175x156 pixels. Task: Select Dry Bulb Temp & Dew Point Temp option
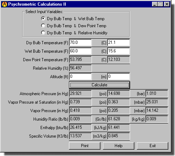(x=74, y=26)
